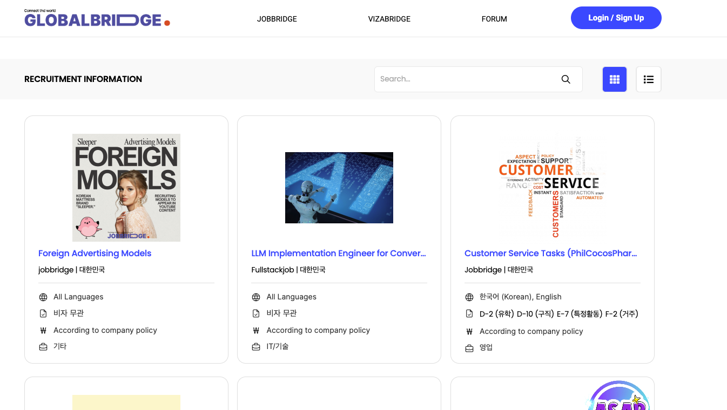Open Customer Service Tasks job posting

(x=551, y=254)
